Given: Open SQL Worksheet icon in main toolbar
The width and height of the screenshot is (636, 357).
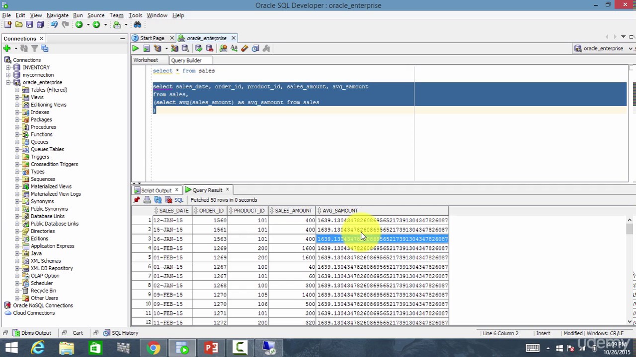Looking at the screenshot, I should pos(117,24).
